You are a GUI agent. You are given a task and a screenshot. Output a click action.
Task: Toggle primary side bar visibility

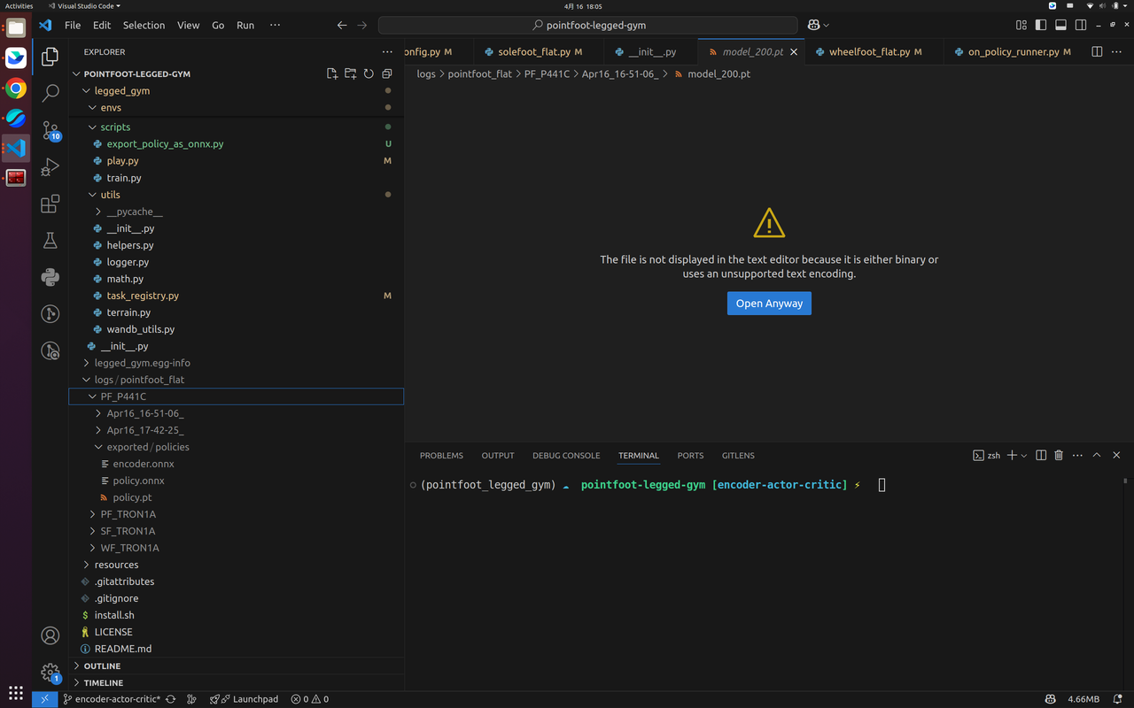(1041, 26)
